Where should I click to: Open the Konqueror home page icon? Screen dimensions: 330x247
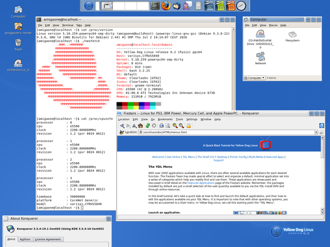pos(140,126)
